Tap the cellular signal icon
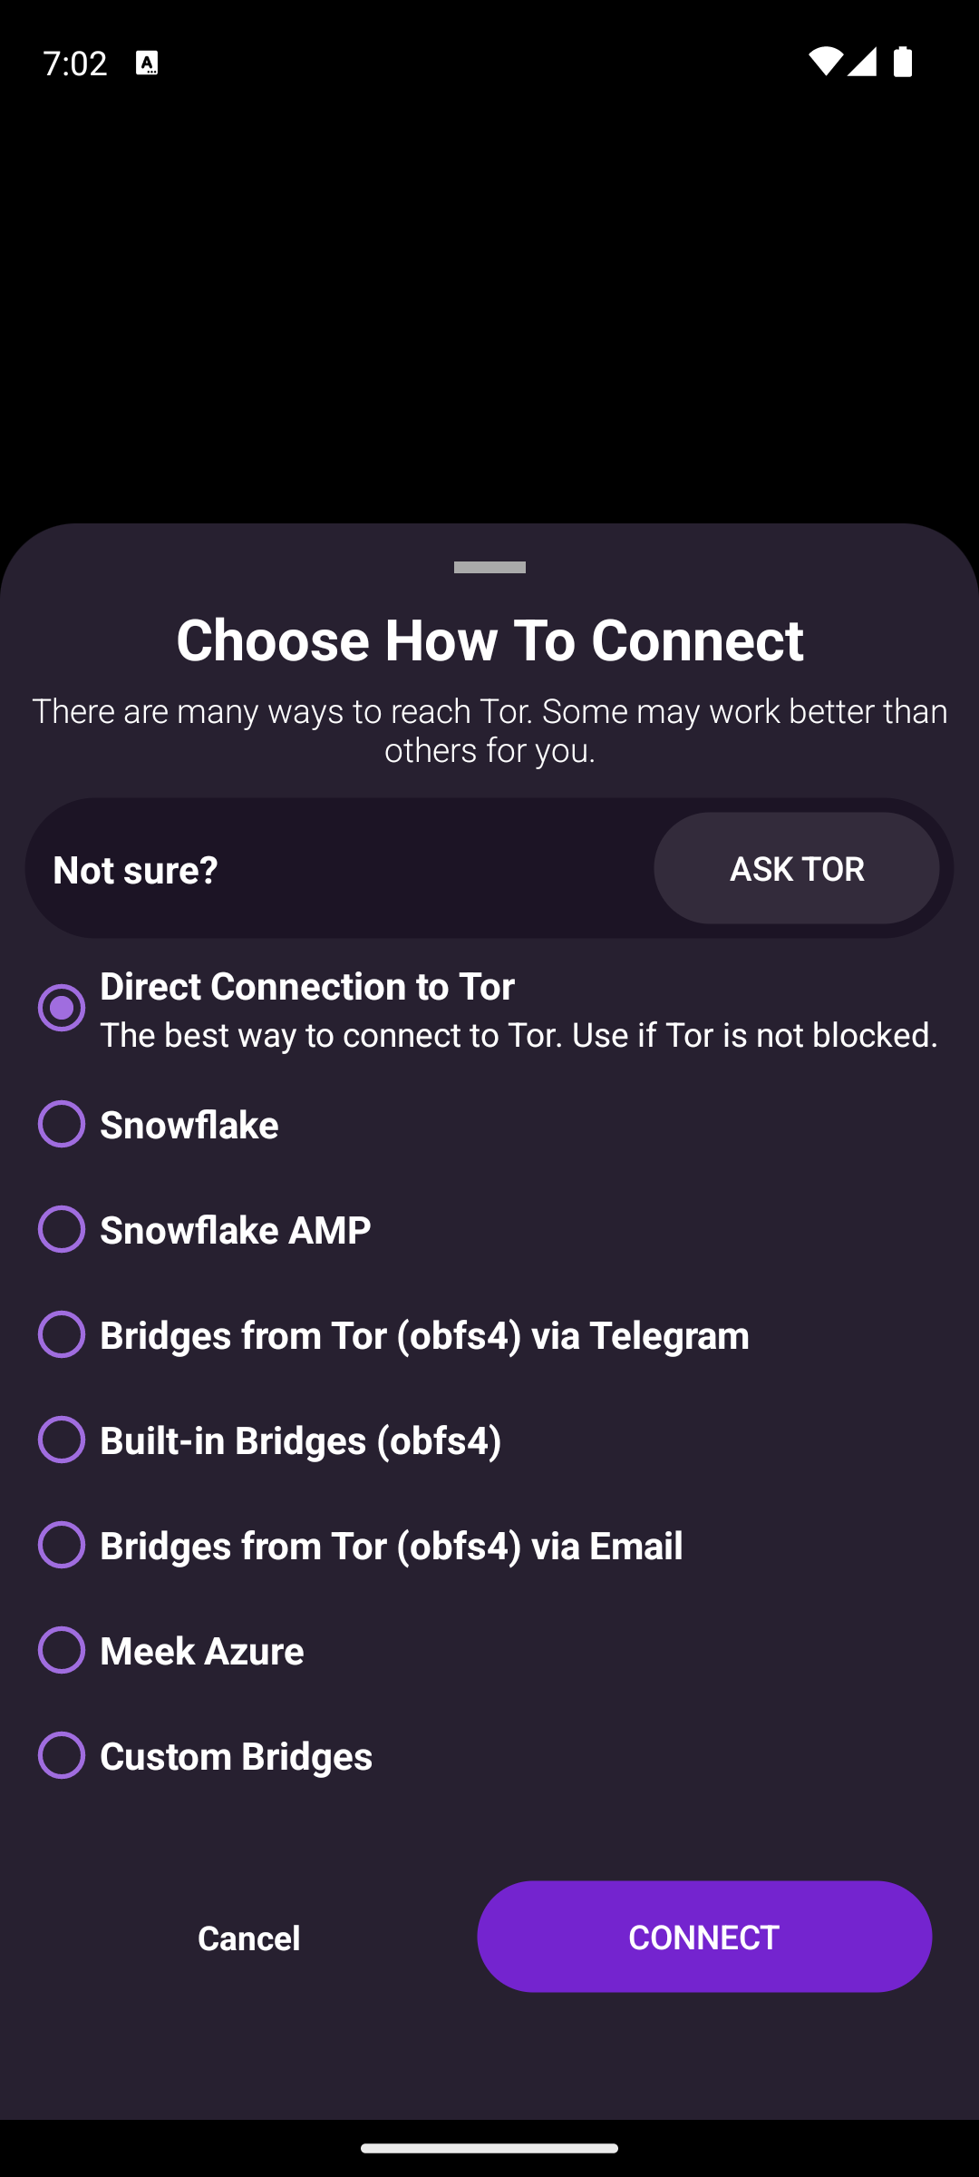The width and height of the screenshot is (979, 2177). point(862,62)
